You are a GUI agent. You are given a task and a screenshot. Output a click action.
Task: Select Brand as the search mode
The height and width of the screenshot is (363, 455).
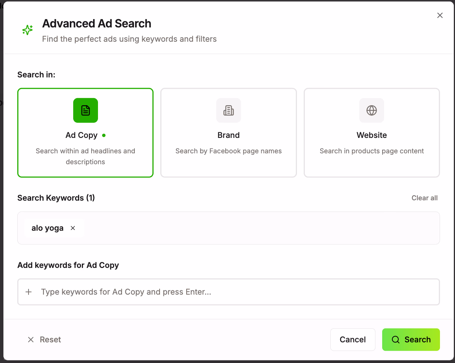click(228, 133)
